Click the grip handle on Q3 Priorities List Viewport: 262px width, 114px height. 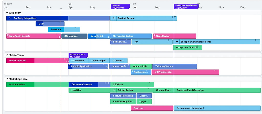215,71
